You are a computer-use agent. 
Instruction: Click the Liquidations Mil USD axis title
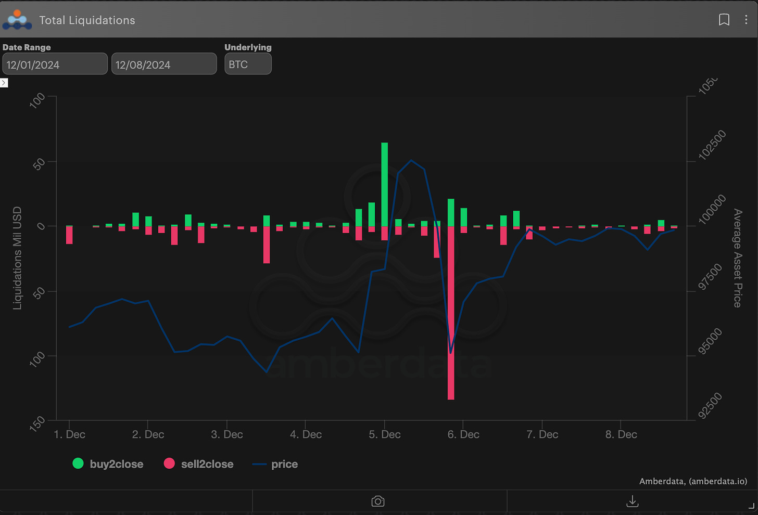17,258
